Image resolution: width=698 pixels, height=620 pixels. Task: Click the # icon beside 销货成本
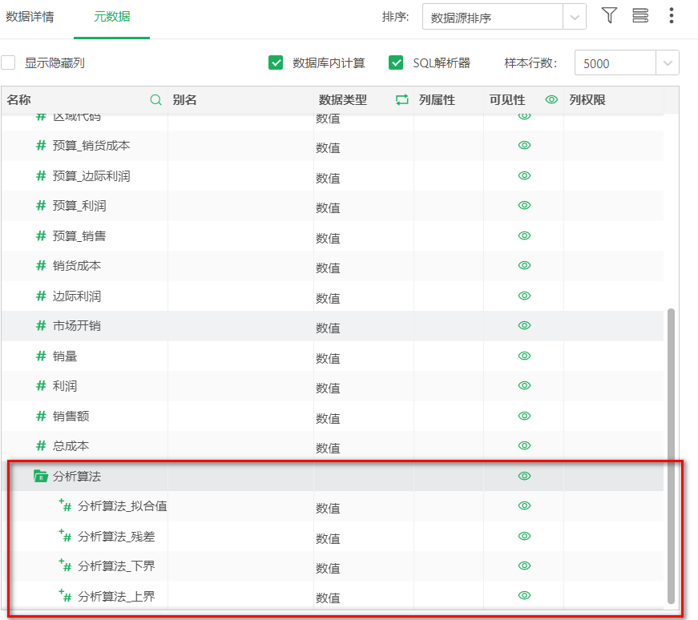(x=41, y=266)
